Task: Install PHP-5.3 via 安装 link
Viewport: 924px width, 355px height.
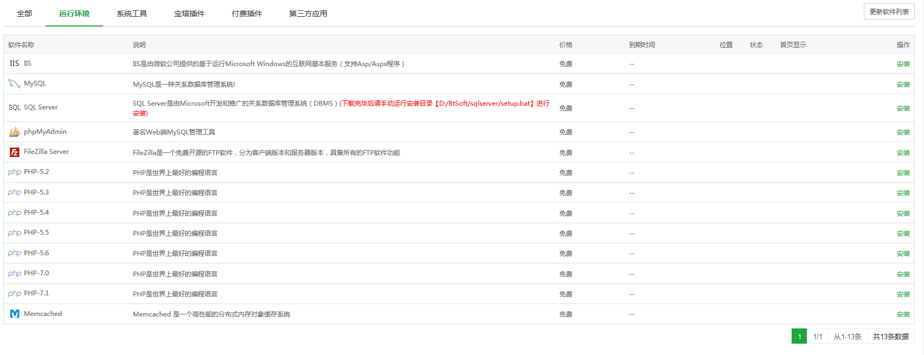Action: coord(903,193)
